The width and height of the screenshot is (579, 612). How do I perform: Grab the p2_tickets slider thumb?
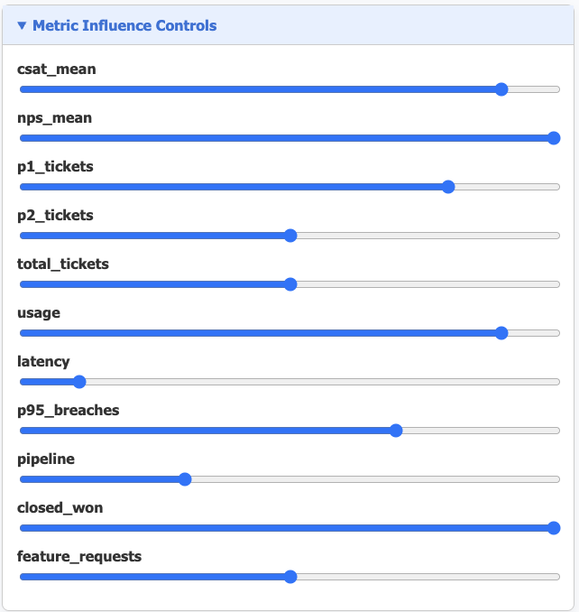290,236
